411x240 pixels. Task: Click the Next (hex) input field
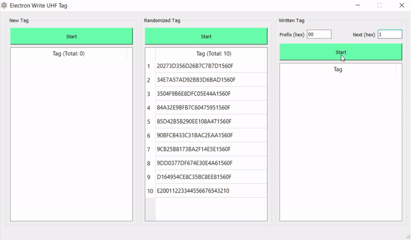pos(390,34)
